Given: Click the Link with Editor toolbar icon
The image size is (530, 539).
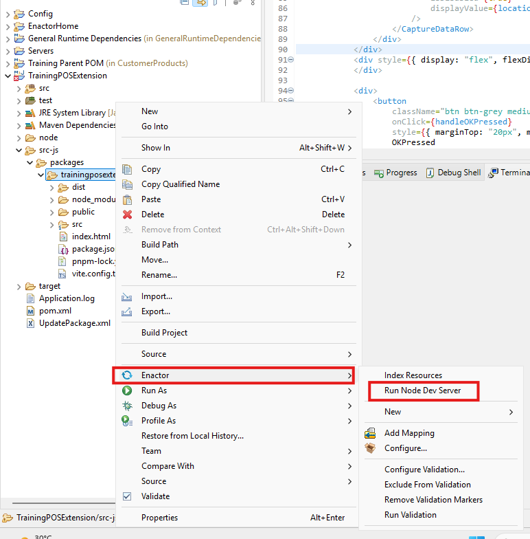Looking at the screenshot, I should 200,3.
